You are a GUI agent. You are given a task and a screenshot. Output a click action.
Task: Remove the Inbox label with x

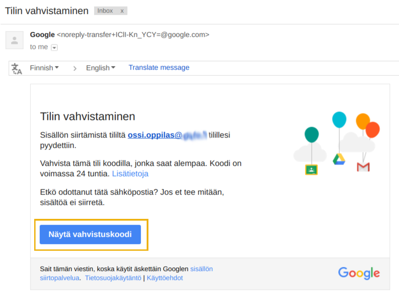click(x=122, y=11)
